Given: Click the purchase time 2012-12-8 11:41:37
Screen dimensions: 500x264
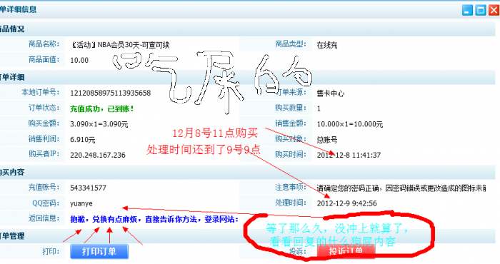Looking at the screenshot, I should (x=349, y=155).
